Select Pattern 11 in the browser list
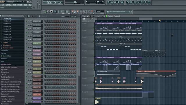Viewport: 186px width, 105px height. [x=8, y=40]
